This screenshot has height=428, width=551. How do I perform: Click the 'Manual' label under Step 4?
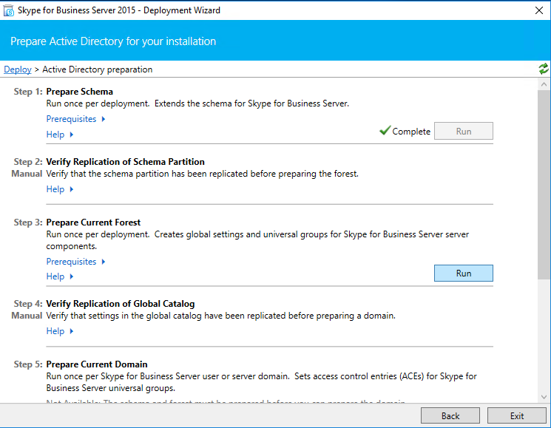click(x=27, y=316)
